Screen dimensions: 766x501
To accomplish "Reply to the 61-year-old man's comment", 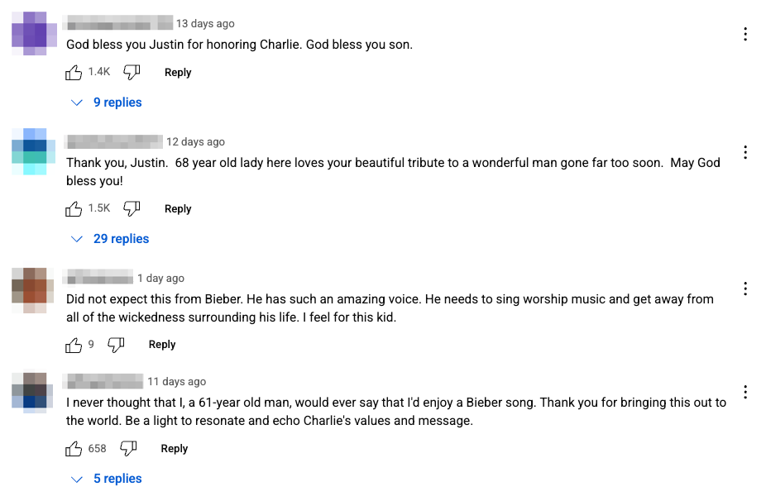I will 174,448.
